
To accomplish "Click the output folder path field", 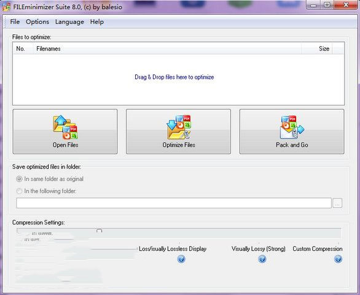I will 174,203.
